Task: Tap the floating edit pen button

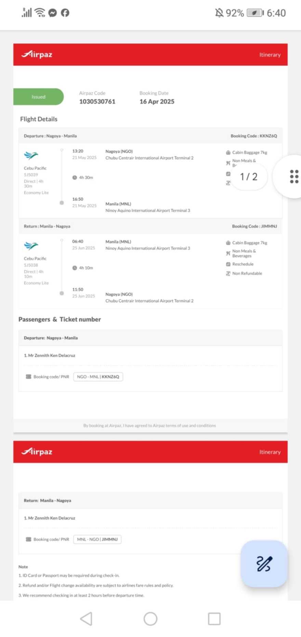Action: [x=264, y=564]
